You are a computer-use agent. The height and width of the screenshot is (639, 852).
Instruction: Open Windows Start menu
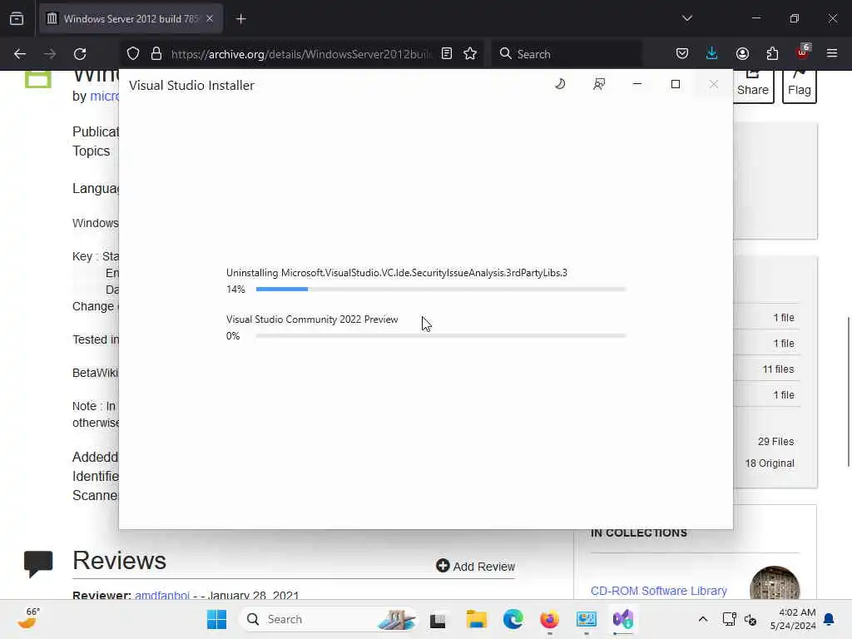(x=217, y=619)
